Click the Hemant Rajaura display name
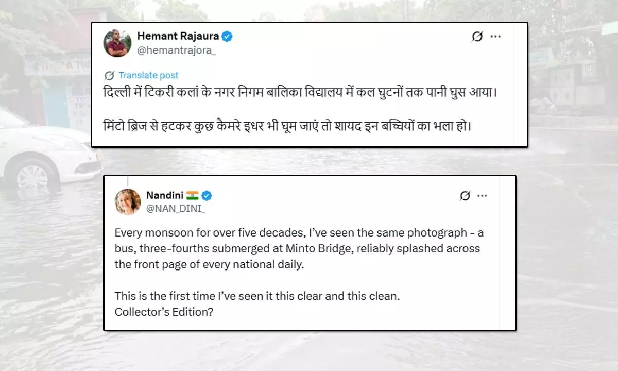 click(178, 36)
